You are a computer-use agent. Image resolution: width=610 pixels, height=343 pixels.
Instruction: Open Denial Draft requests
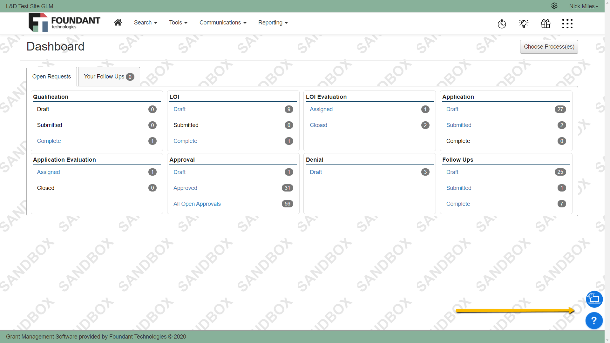(316, 172)
